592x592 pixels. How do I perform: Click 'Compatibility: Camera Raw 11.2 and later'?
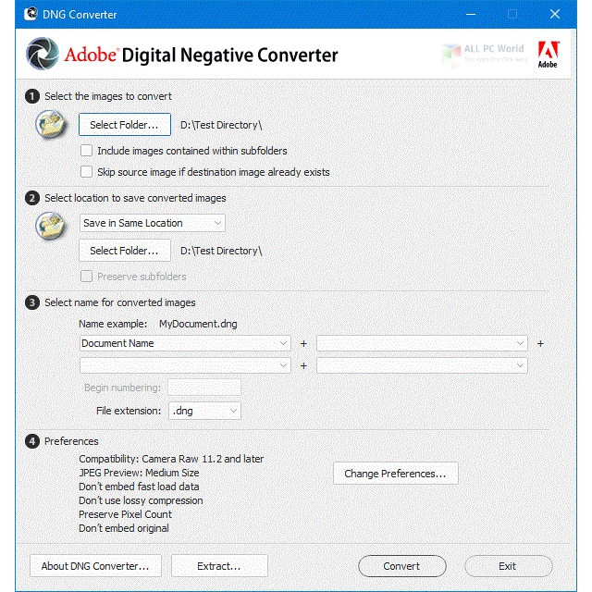(171, 459)
